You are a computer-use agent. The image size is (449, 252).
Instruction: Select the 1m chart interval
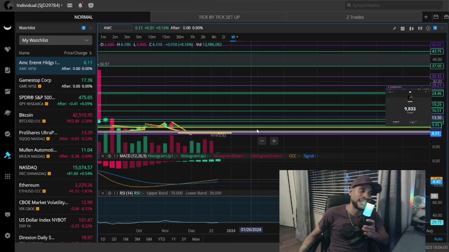pos(103,37)
